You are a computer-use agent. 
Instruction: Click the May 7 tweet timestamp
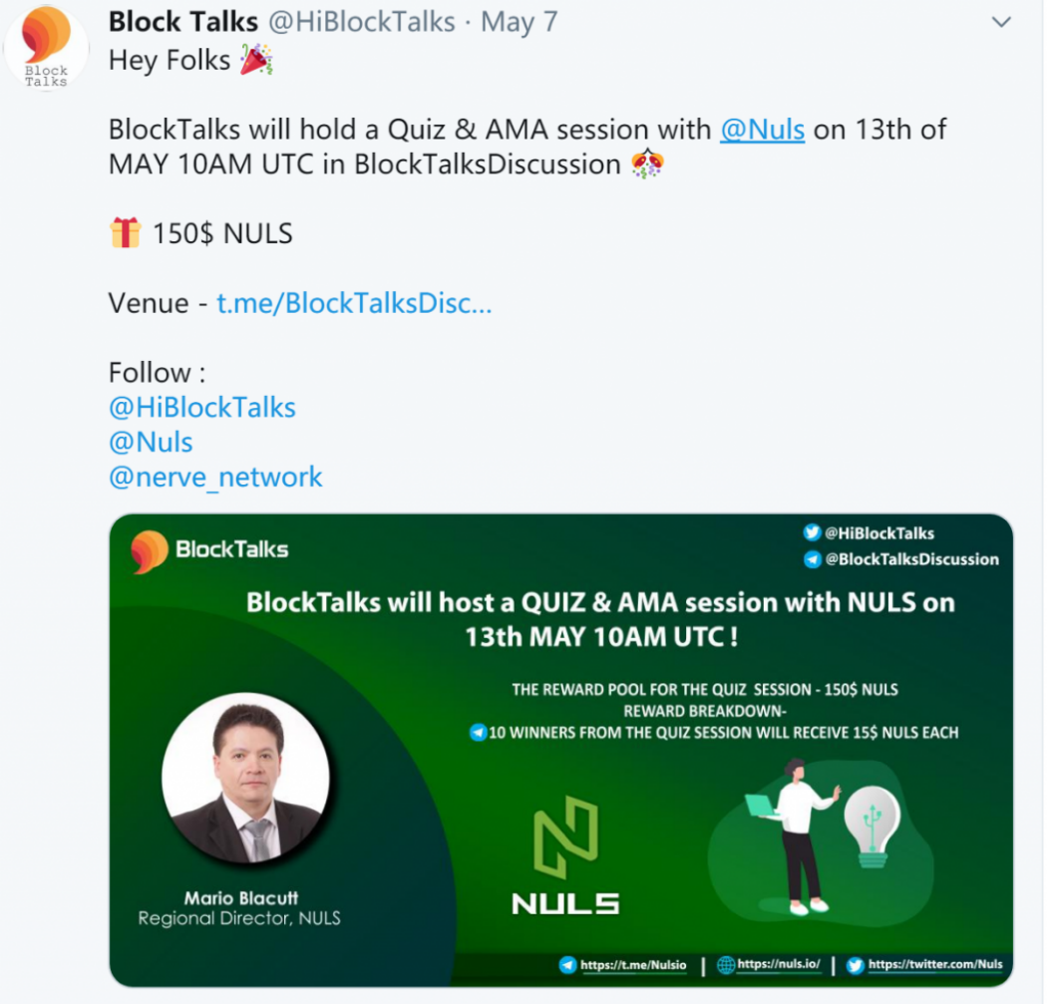point(519,22)
